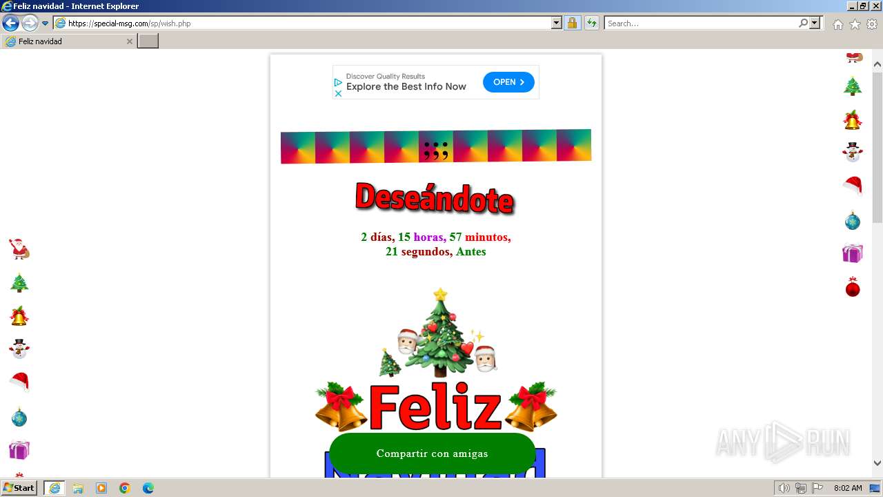
Task: Click the Christmas tree emoji image
Action: 439,332
